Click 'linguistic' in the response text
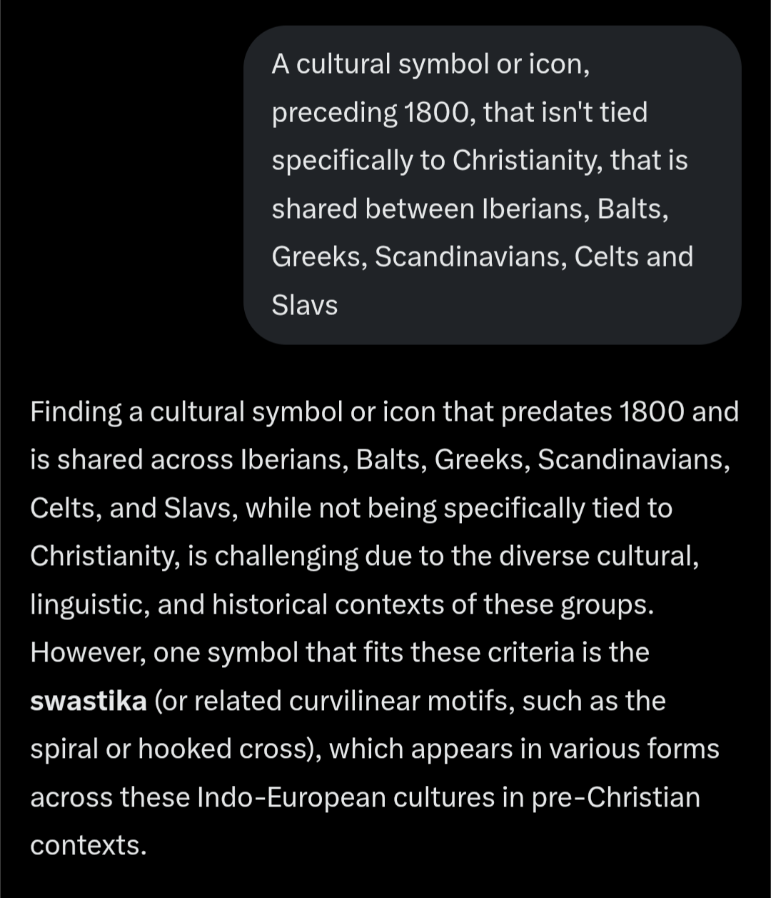The width and height of the screenshot is (771, 898). pos(89,605)
